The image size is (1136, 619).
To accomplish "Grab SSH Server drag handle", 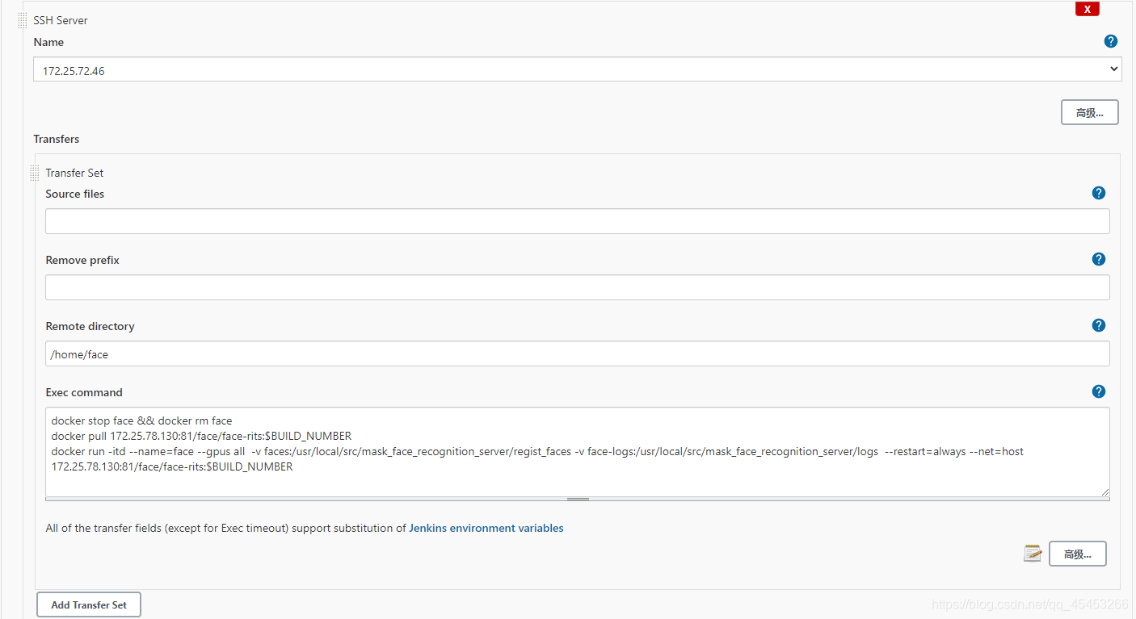I will pos(23,20).
